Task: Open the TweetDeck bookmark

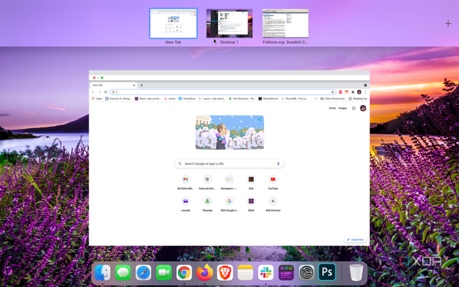Action: (x=187, y=98)
